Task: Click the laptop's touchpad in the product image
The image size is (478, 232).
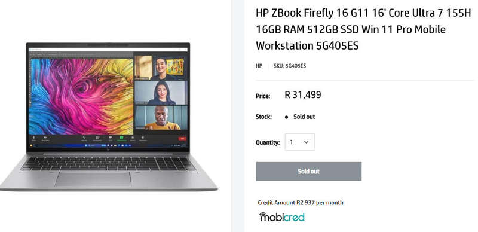Action: (93, 179)
